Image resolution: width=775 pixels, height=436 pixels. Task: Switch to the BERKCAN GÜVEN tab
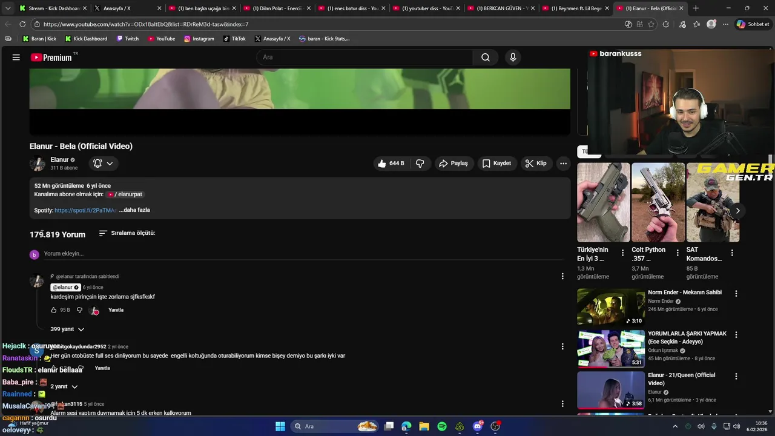pyautogui.click(x=501, y=8)
